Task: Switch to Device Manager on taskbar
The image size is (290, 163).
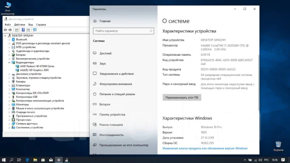Action: click(67, 160)
